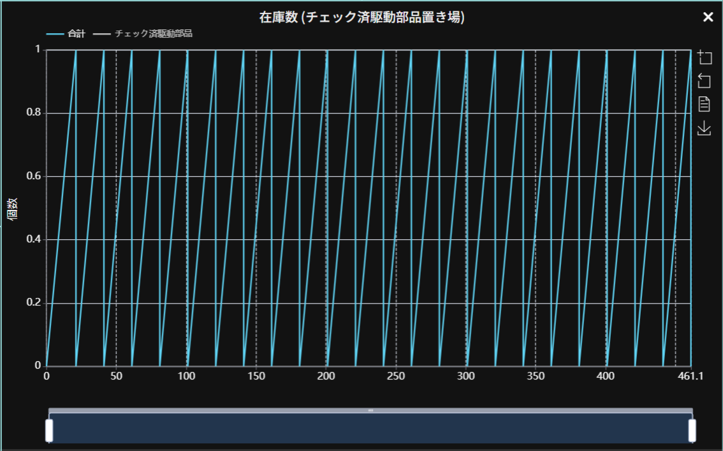
Task: Click the 350 tick label on x-axis
Action: point(536,376)
